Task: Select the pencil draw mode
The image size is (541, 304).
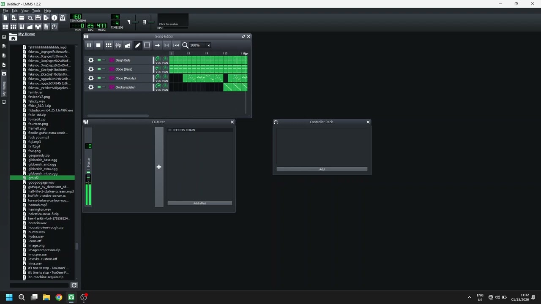Action: pyautogui.click(x=137, y=45)
